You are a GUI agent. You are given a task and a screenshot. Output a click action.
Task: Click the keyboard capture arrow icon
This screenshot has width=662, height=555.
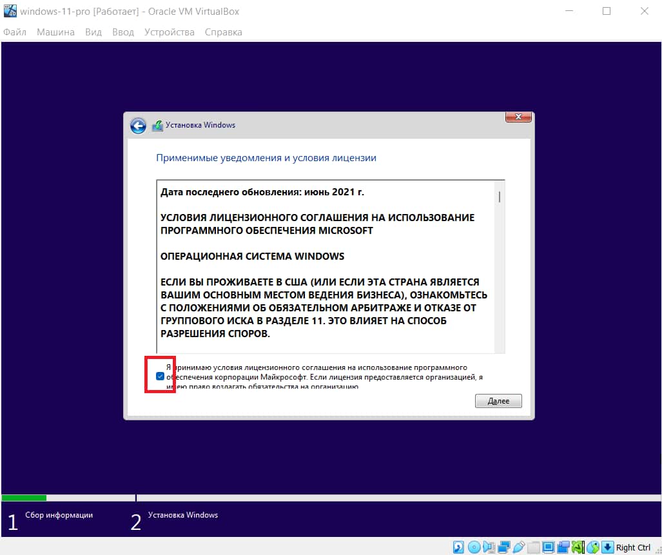point(608,547)
